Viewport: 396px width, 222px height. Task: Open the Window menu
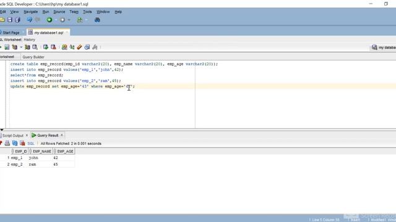103,12
